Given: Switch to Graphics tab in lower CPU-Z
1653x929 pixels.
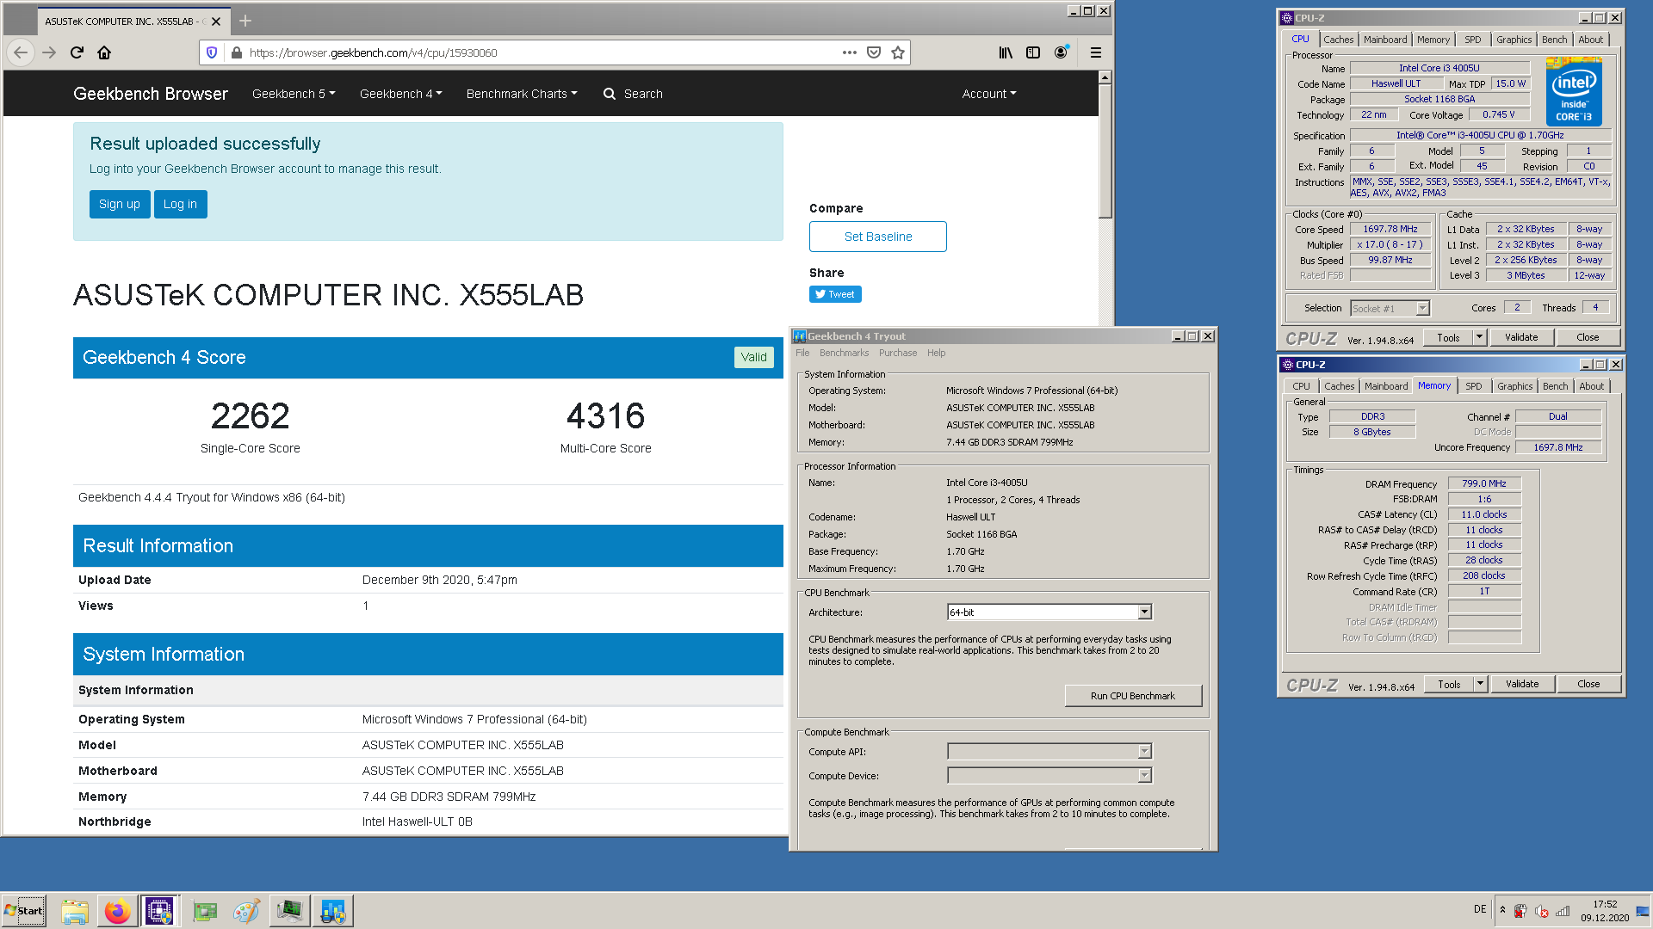Looking at the screenshot, I should click(1514, 386).
